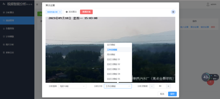The width and height of the screenshot is (220, 99).
Task: Click the admin user avatar icon
Action: pos(208,4)
